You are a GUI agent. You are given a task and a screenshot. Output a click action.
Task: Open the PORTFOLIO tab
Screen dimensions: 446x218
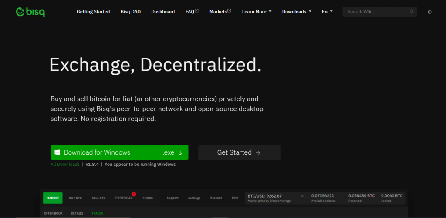click(124, 198)
